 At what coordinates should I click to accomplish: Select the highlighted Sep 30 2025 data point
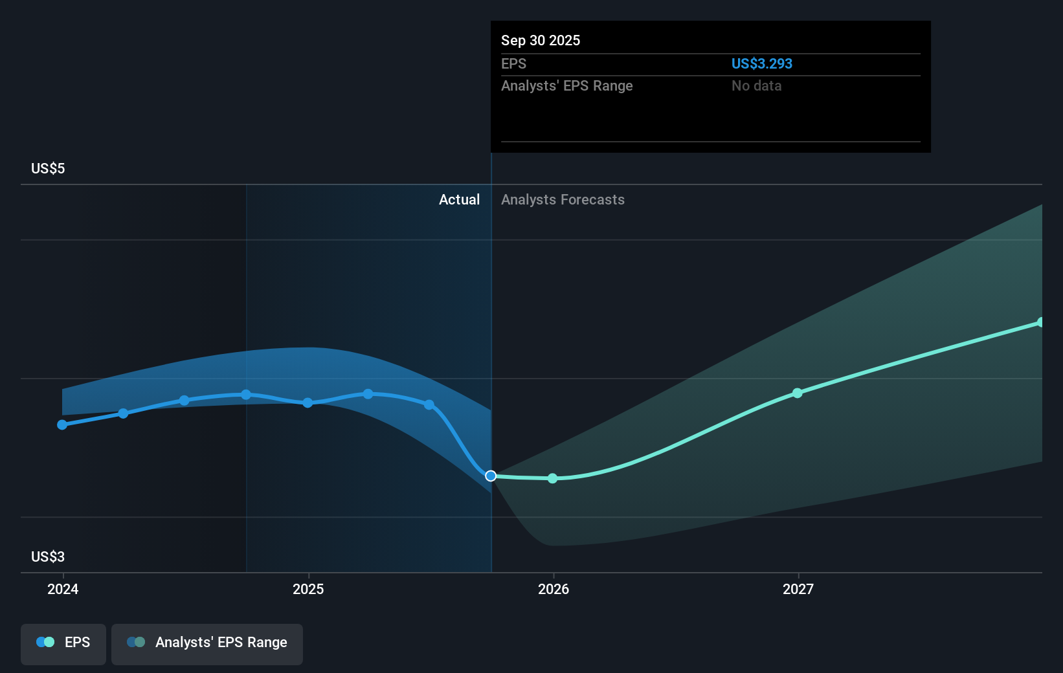(x=491, y=476)
